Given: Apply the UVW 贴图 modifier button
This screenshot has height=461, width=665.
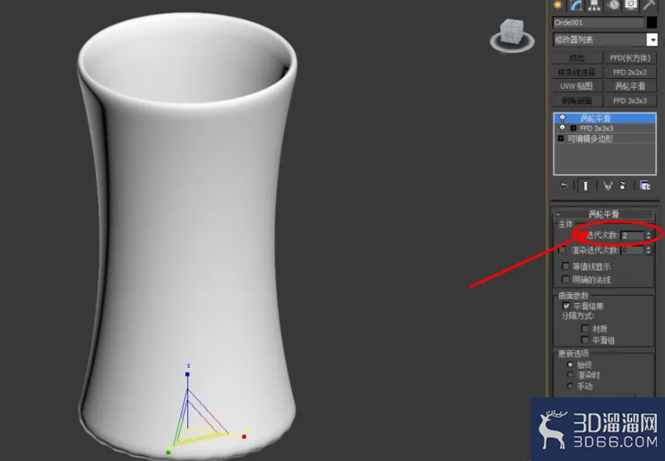Looking at the screenshot, I should click(x=577, y=86).
